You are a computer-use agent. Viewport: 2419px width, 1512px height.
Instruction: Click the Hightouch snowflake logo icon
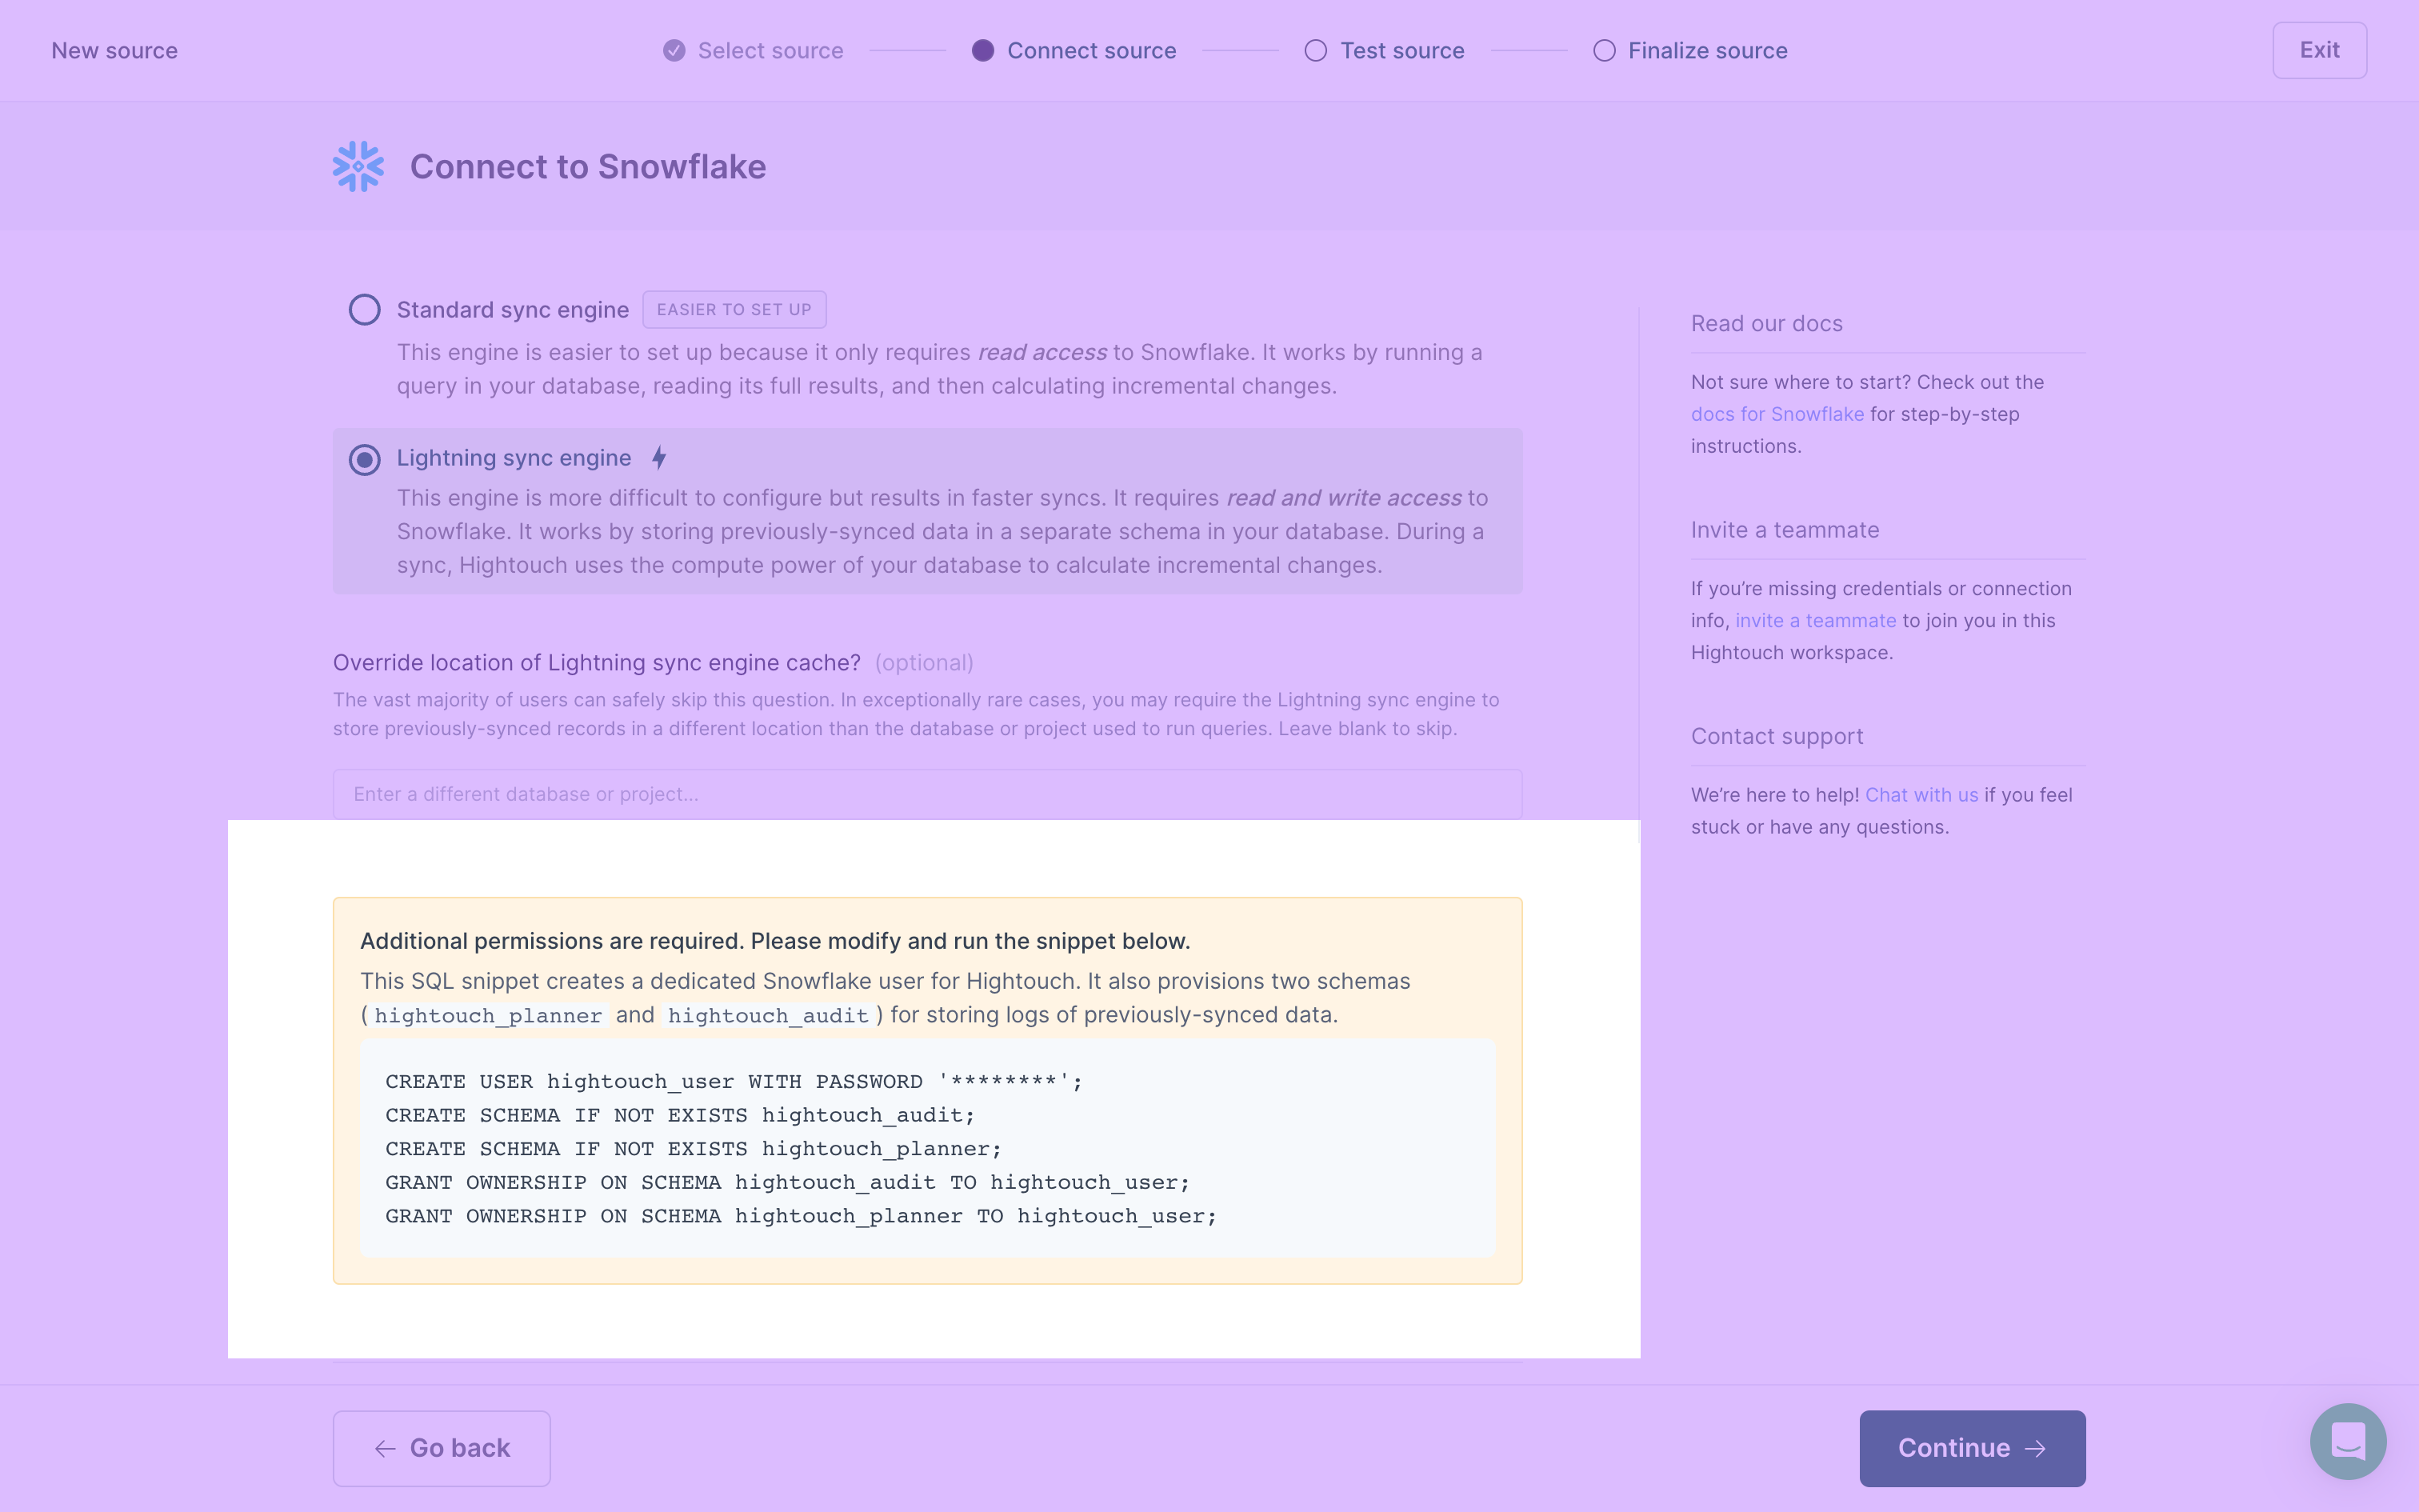coord(357,166)
